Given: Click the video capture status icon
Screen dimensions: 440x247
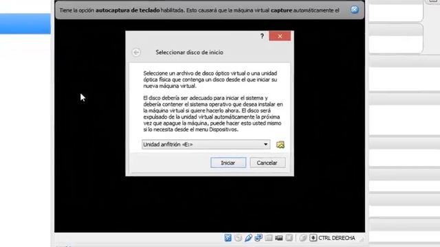Looking at the screenshot, I should coord(278,238).
